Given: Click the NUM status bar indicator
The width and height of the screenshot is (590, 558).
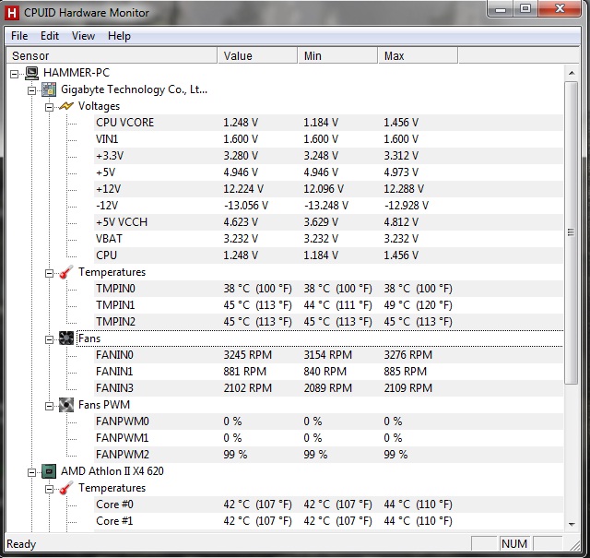Looking at the screenshot, I should click(514, 544).
